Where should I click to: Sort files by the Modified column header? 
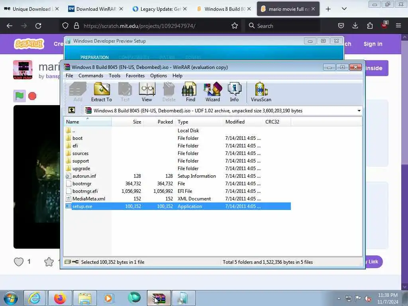243,122
